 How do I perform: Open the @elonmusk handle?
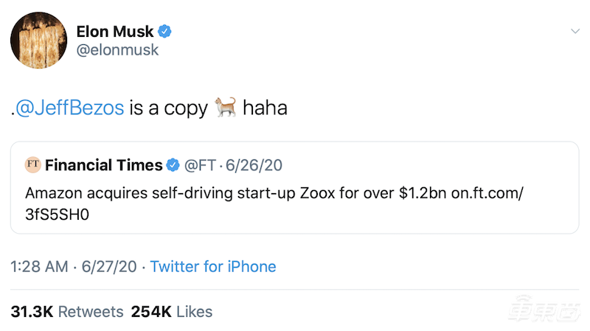(x=117, y=50)
